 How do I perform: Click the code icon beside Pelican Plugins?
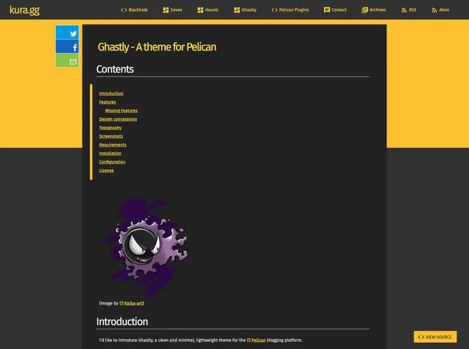click(274, 10)
